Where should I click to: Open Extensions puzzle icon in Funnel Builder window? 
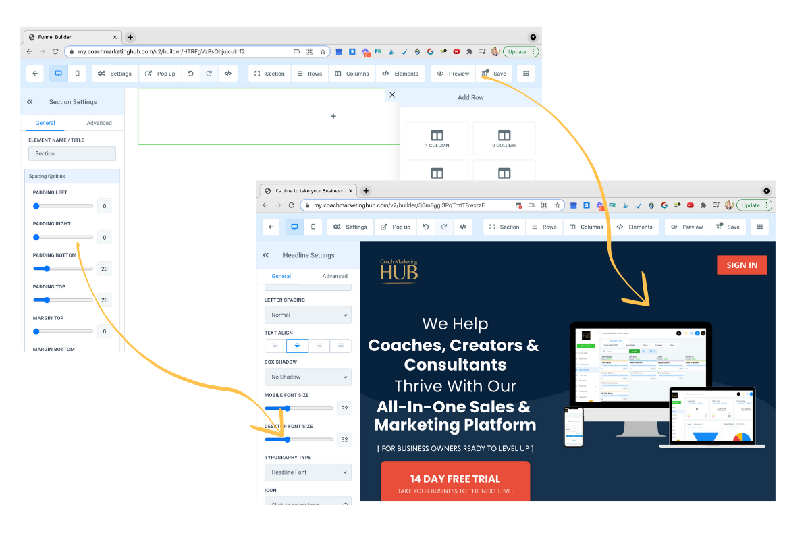(469, 51)
